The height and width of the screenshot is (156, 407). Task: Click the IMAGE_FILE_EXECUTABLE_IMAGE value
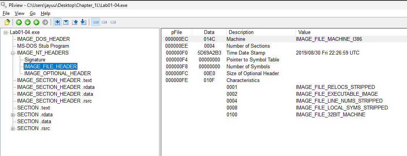pyautogui.click(x=337, y=94)
